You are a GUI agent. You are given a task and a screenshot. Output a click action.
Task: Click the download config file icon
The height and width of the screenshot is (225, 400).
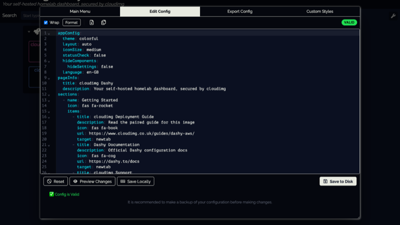92,23
